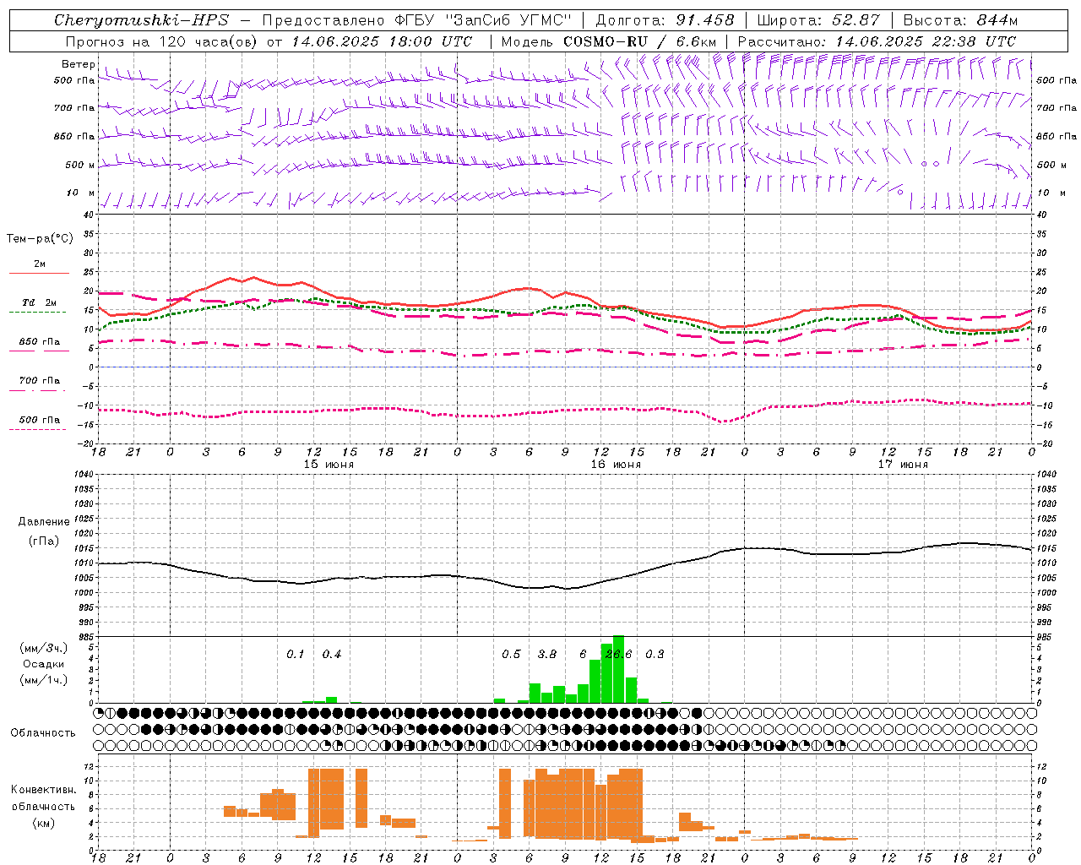Click the '0.4' precipitation total value
Image resolution: width=1081 pixels, height=865 pixels.
pos(332,655)
